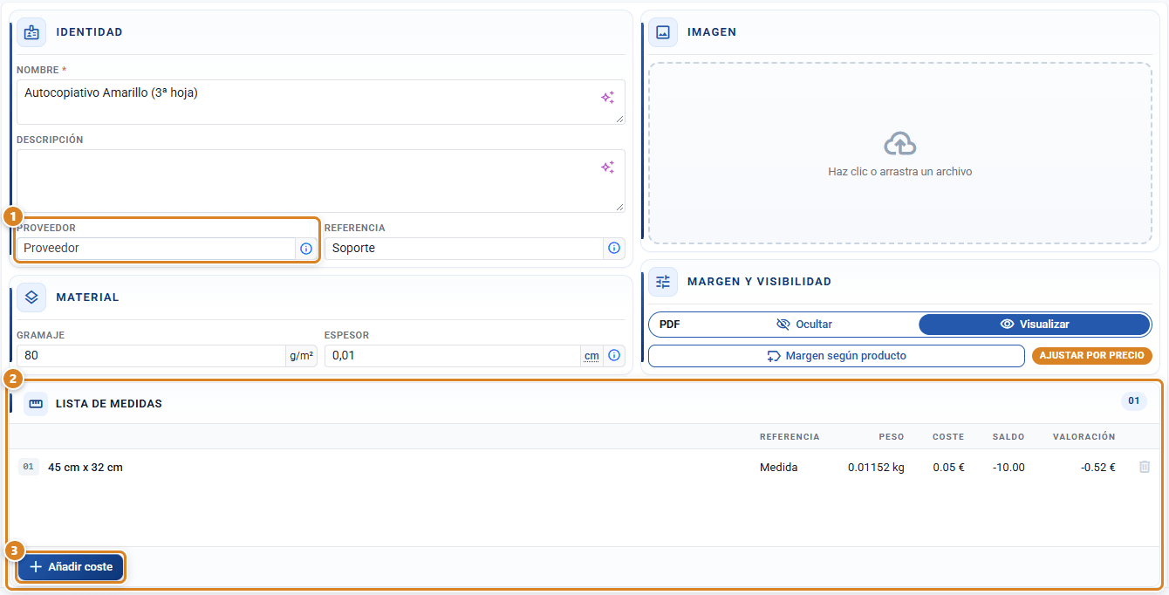This screenshot has height=595, width=1169.
Task: Click the saldo value -10.00
Action: 1008,468
